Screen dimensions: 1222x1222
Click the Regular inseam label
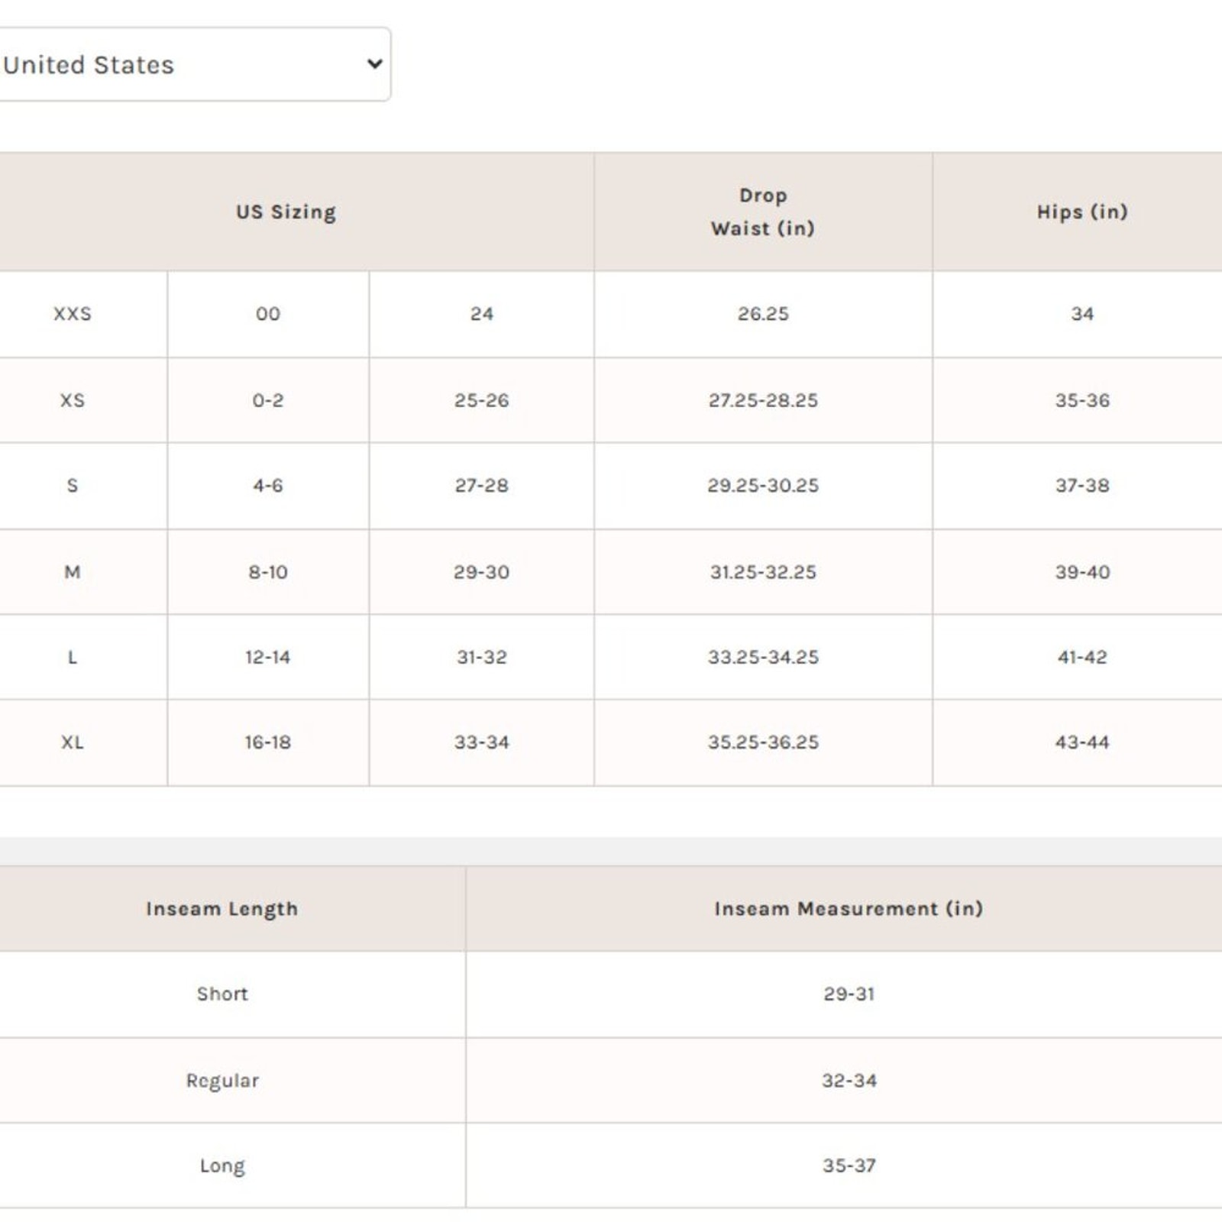(x=222, y=1081)
